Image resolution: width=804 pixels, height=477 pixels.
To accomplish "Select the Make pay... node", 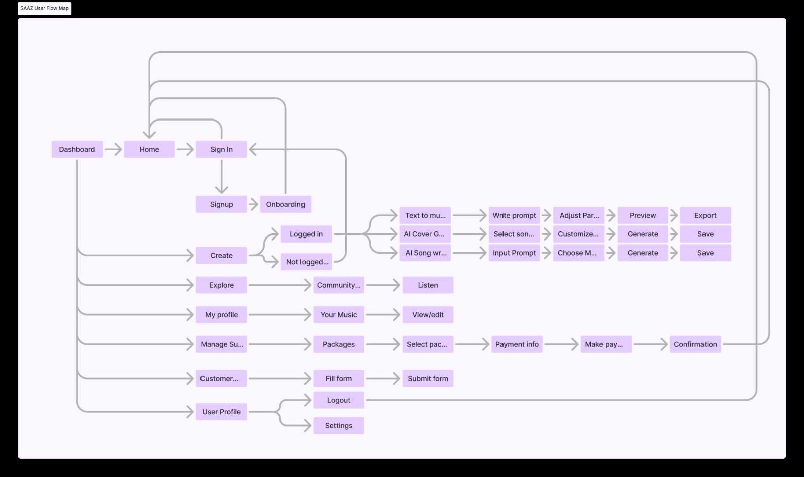I will (x=606, y=344).
